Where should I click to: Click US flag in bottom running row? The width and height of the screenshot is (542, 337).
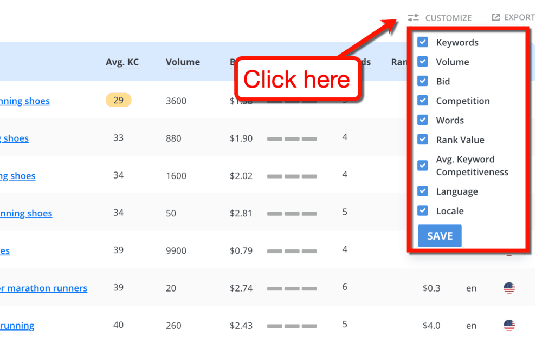pos(509,326)
